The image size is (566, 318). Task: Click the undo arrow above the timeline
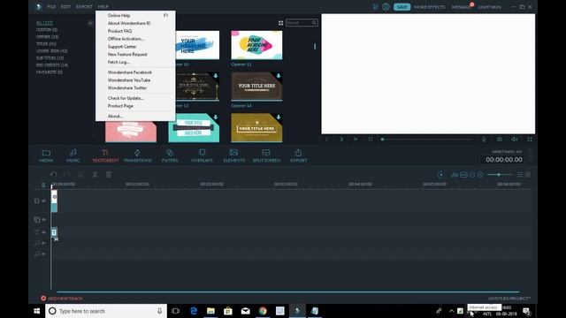(x=53, y=175)
